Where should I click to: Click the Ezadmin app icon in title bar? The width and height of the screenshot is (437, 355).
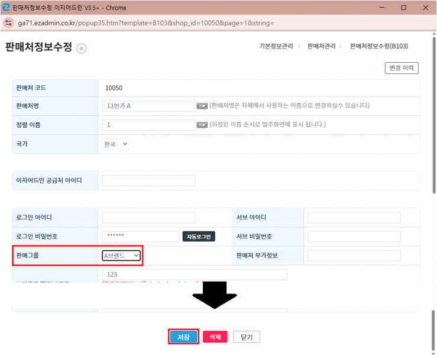(7, 8)
